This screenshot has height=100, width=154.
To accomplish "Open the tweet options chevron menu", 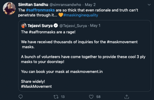I will click(x=149, y=5).
